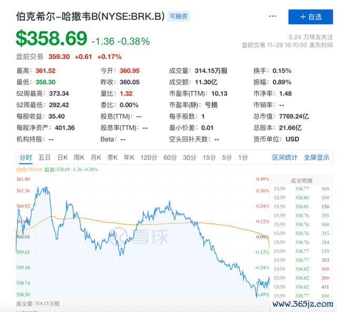Click the 量比 value 1.32
Screen dimensions: 337x312
(x=126, y=94)
